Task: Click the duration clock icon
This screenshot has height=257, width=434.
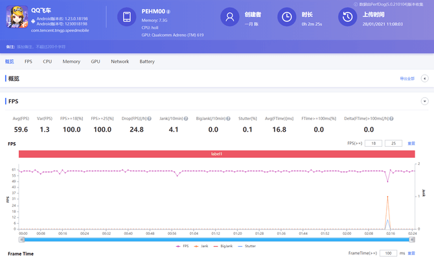Action: (x=287, y=17)
